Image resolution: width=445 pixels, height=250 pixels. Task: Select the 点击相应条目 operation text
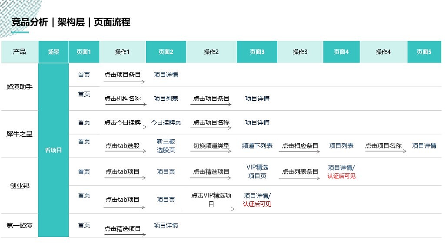[300, 146]
